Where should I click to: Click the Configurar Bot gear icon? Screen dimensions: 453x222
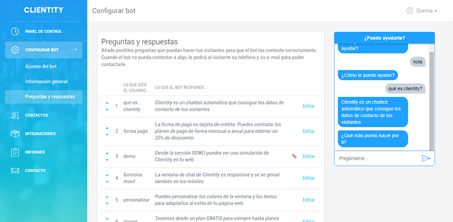pos(15,50)
